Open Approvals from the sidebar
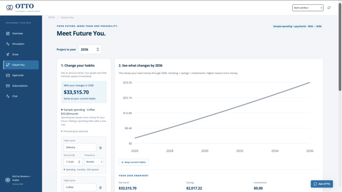Image resolution: width=342 pixels, height=192 pixels. pos(21,75)
